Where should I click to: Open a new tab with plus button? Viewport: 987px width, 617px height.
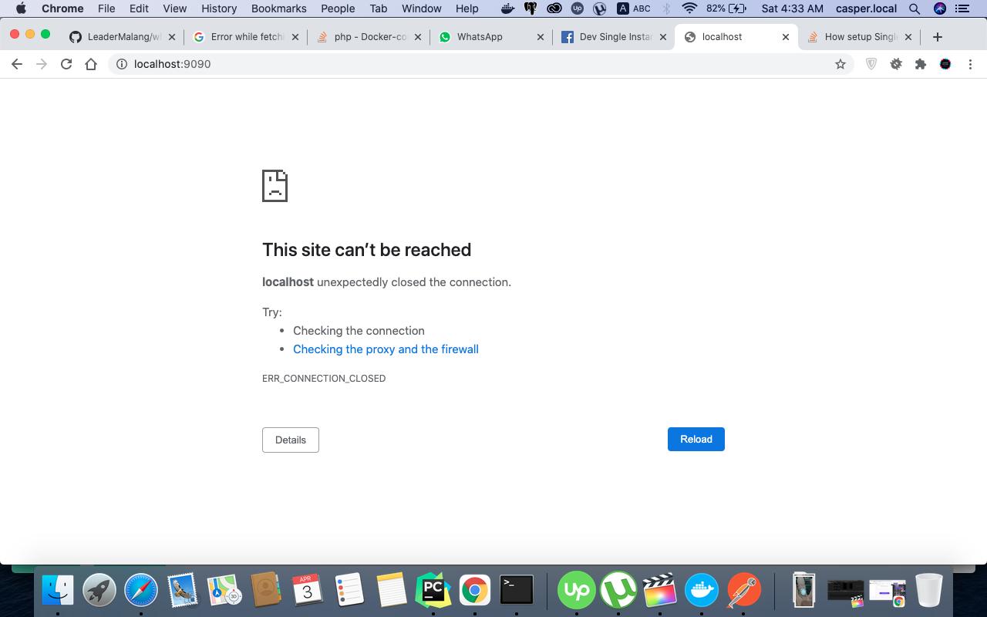938,37
